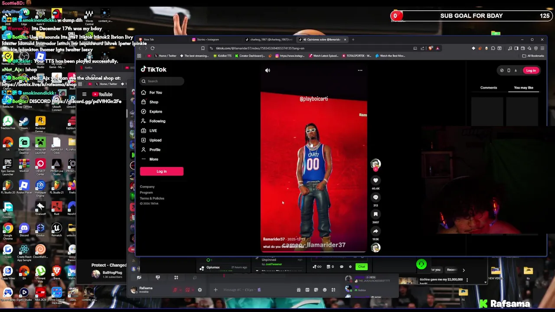Image resolution: width=555 pixels, height=312 pixels.
Task: Switch to the Comments tab
Action: click(489, 88)
